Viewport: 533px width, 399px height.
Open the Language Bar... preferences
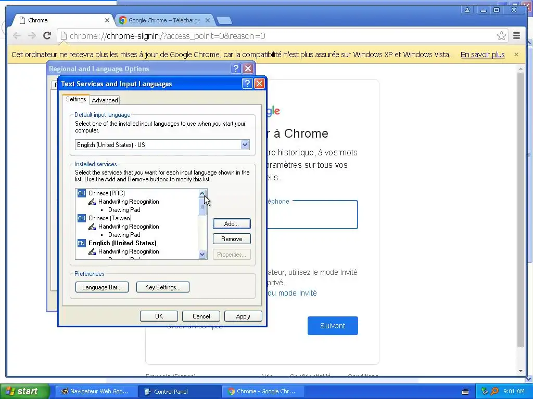(101, 287)
